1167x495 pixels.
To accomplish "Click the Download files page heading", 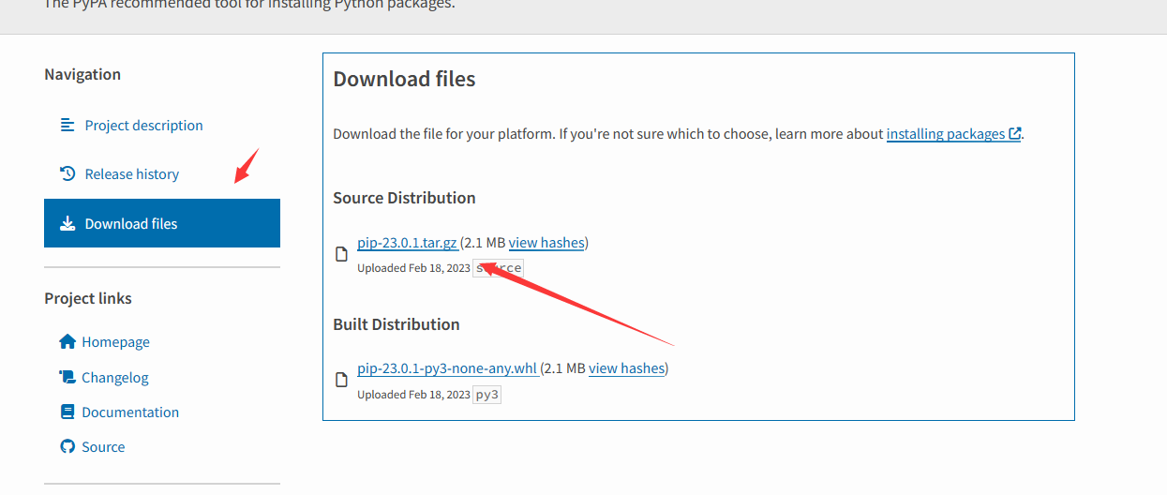I will click(x=404, y=80).
